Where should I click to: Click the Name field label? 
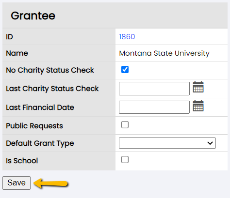coord(17,53)
